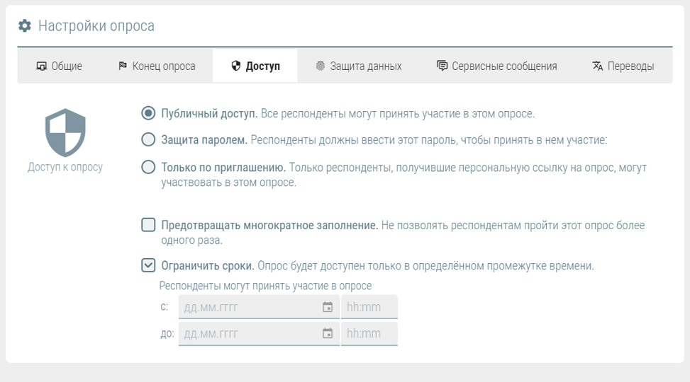
Task: Click the large shield icon above Доступ к опросу
Action: pyautogui.click(x=65, y=132)
